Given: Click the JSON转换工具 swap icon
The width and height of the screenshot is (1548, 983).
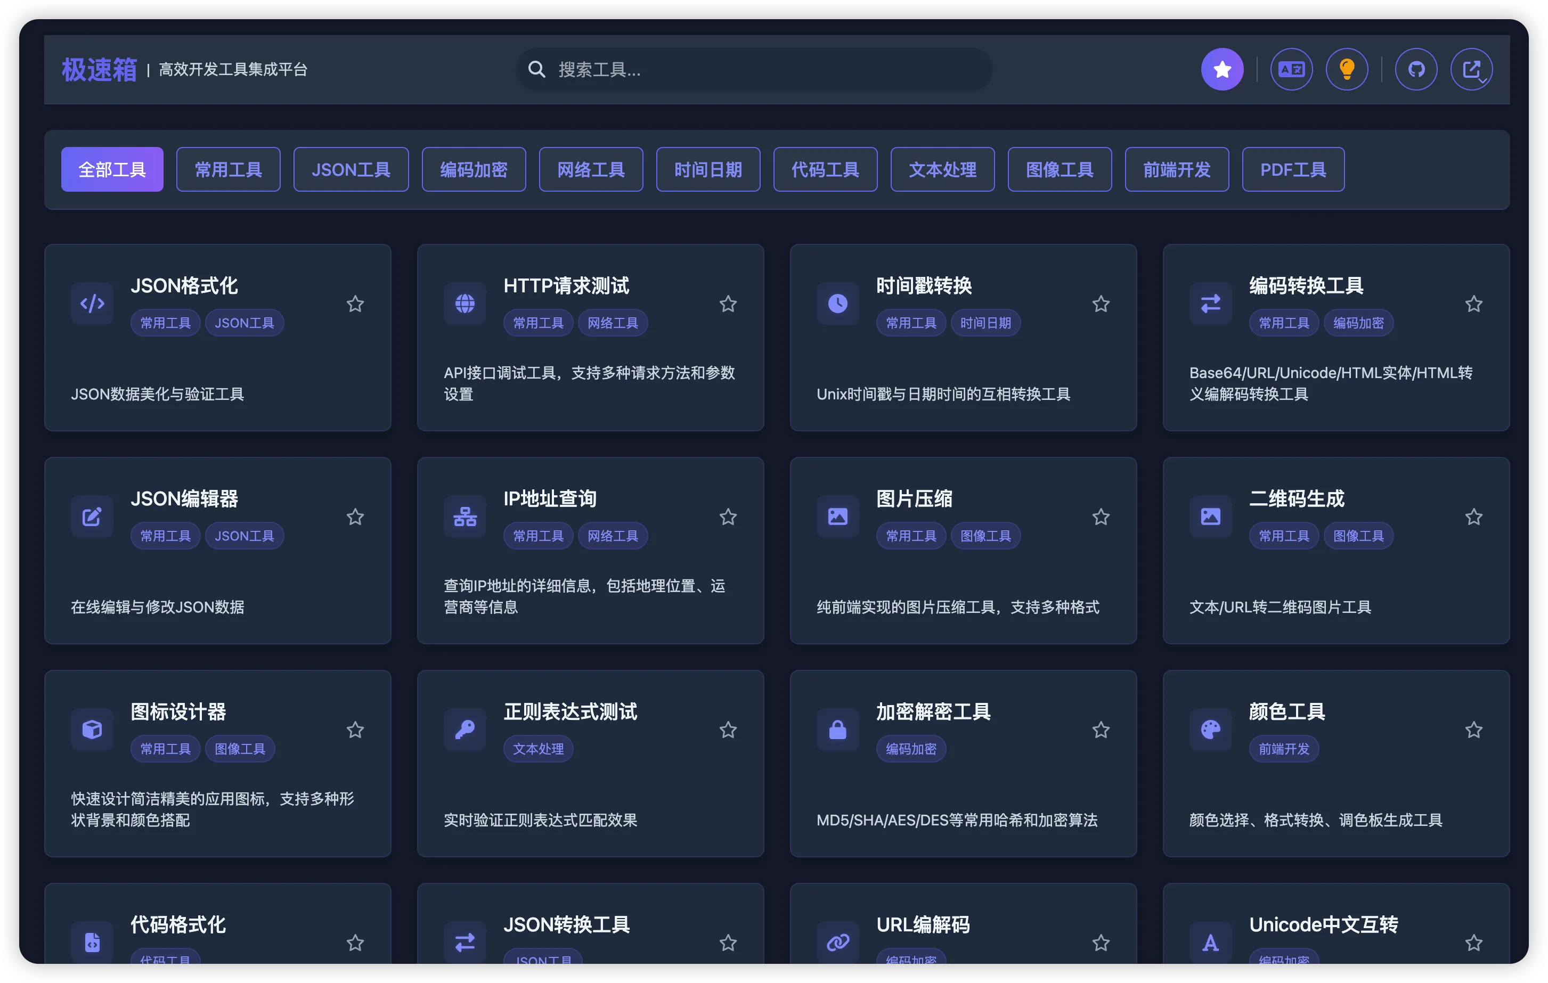Looking at the screenshot, I should pyautogui.click(x=465, y=942).
